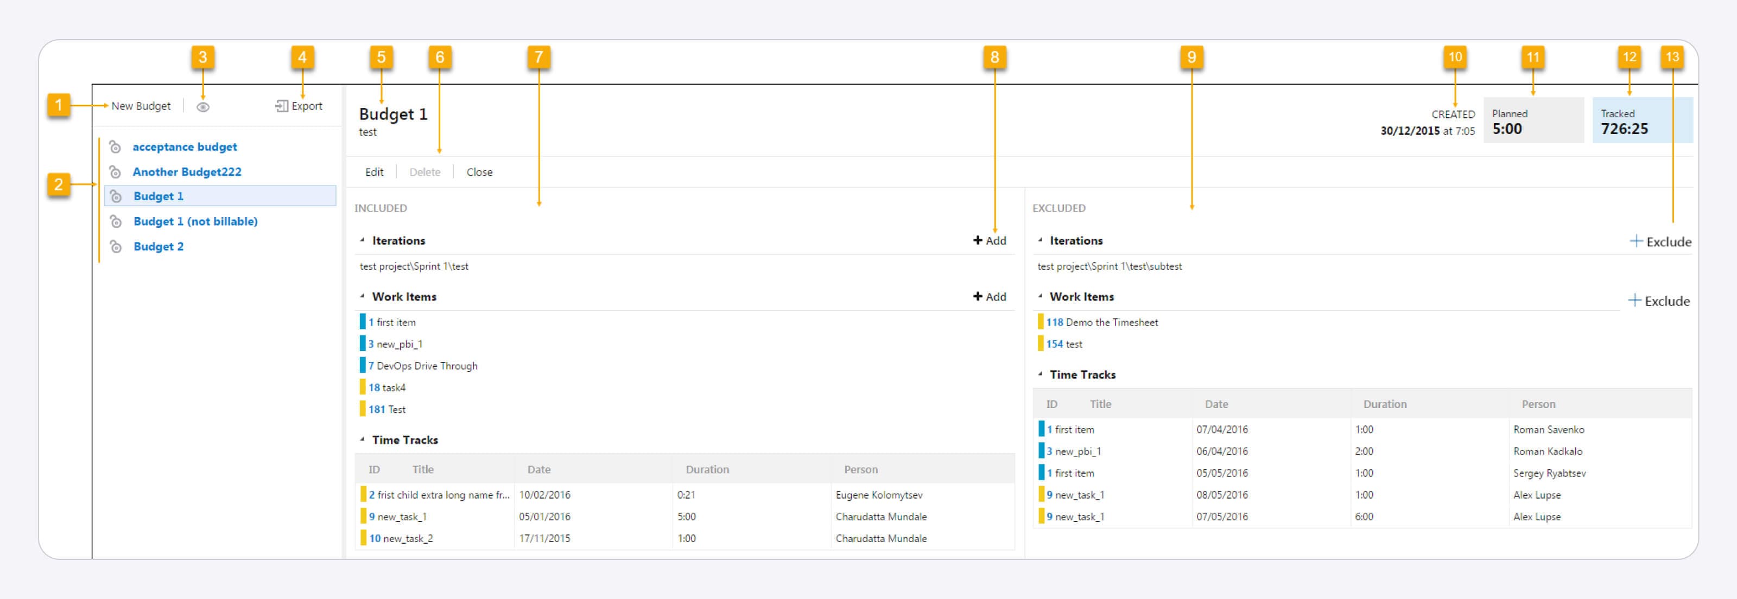The image size is (1737, 599).
Task: Add an included Work Item
Action: 989,296
